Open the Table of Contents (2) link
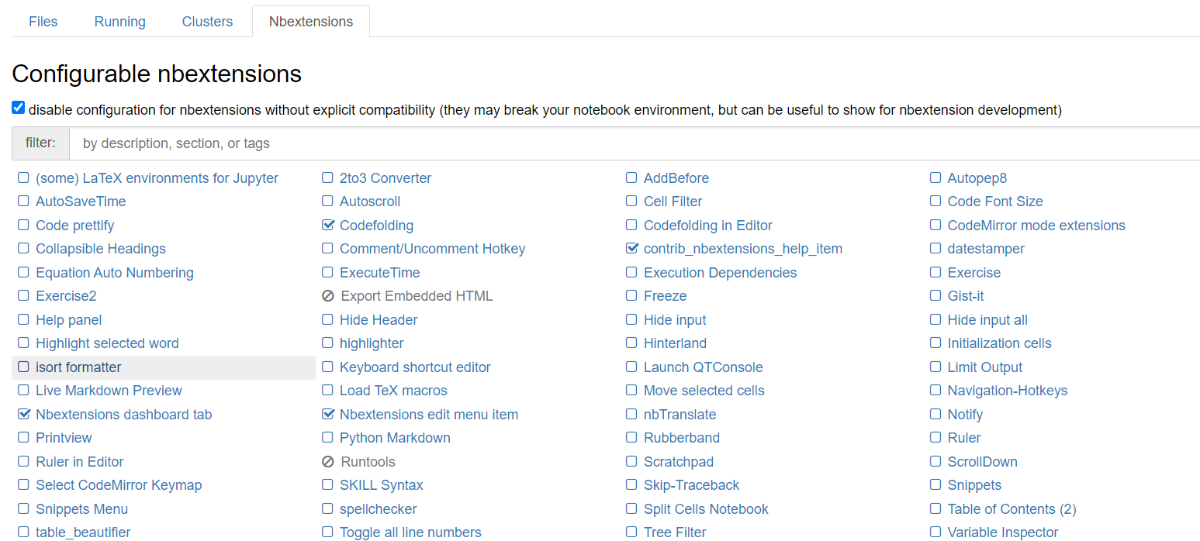 (x=1012, y=509)
